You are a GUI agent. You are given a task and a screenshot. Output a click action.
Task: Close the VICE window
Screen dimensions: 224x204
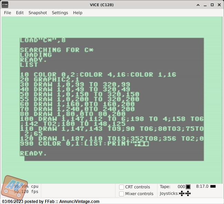tap(219, 5)
